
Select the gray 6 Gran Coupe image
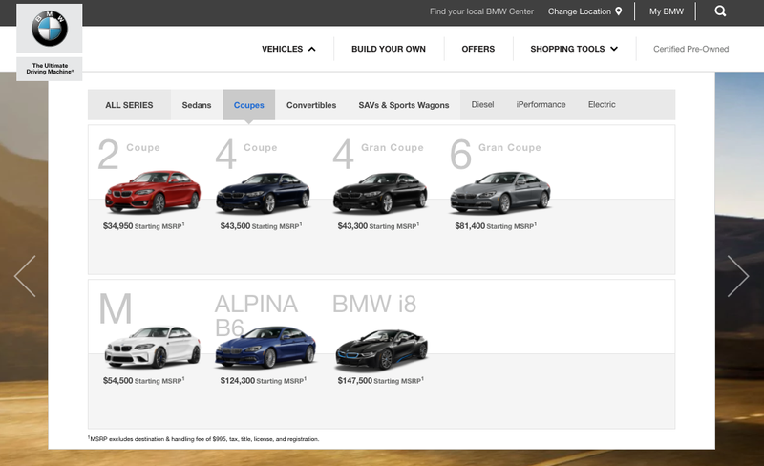(x=499, y=193)
